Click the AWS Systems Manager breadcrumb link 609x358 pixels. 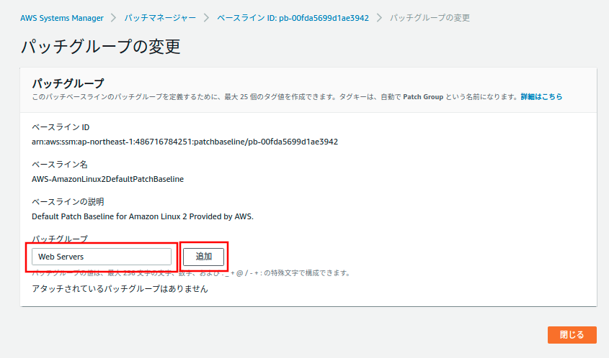pos(61,17)
